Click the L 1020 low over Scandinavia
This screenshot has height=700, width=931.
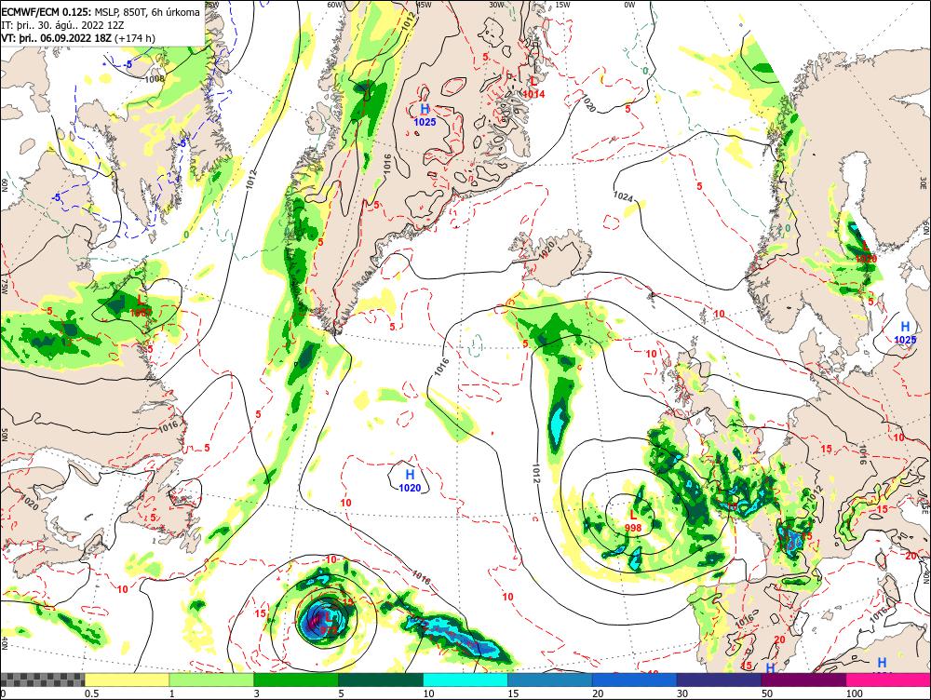tap(866, 252)
